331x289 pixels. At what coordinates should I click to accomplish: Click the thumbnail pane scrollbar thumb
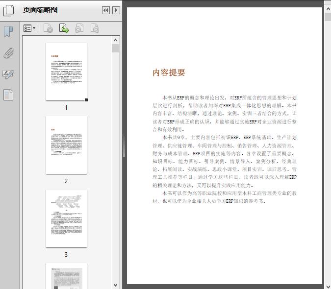pos(115,48)
